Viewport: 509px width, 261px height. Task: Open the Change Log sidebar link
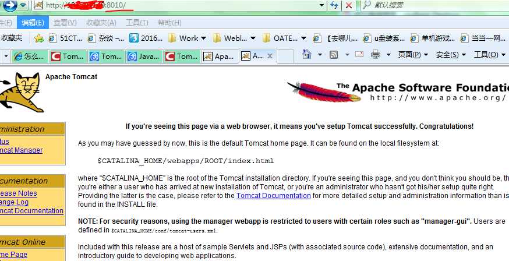coord(15,202)
